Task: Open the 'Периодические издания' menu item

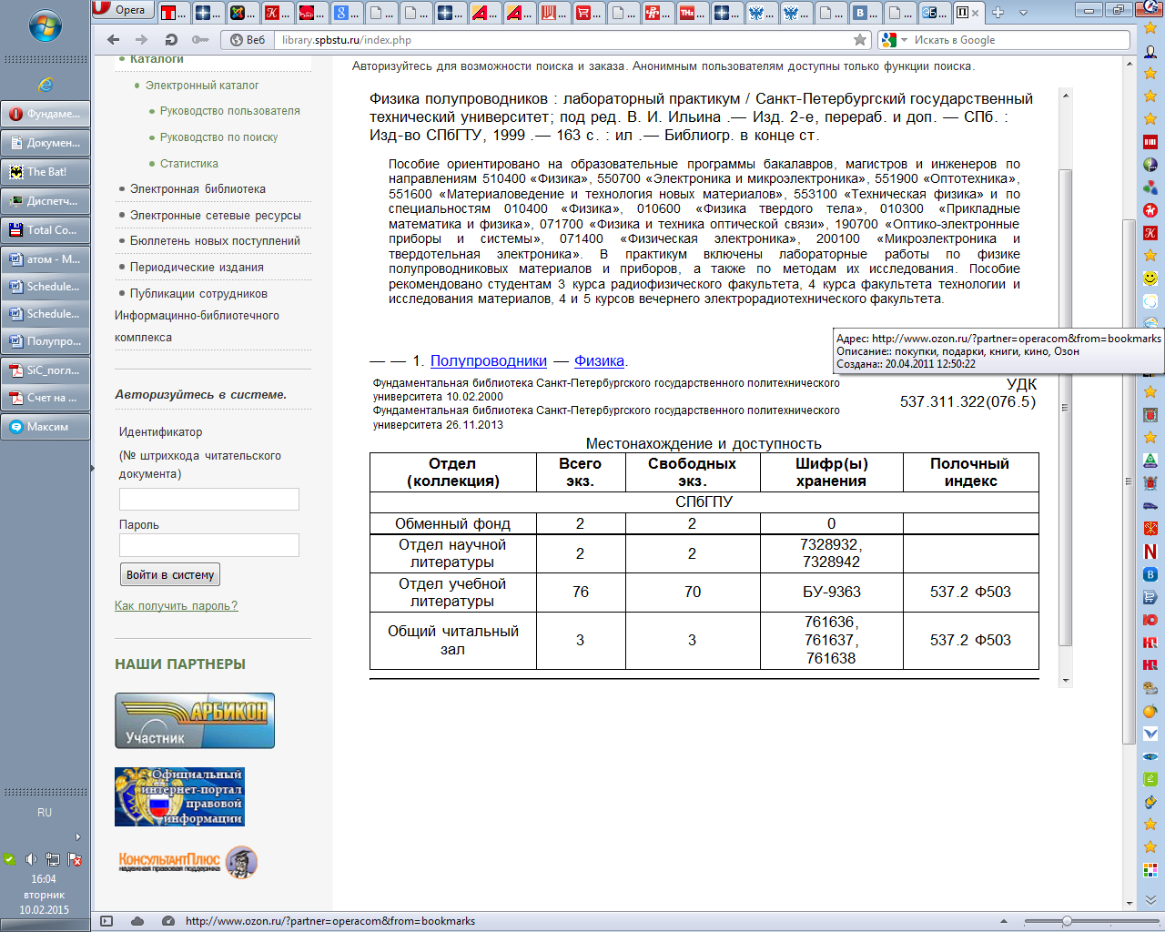Action: pos(197,268)
